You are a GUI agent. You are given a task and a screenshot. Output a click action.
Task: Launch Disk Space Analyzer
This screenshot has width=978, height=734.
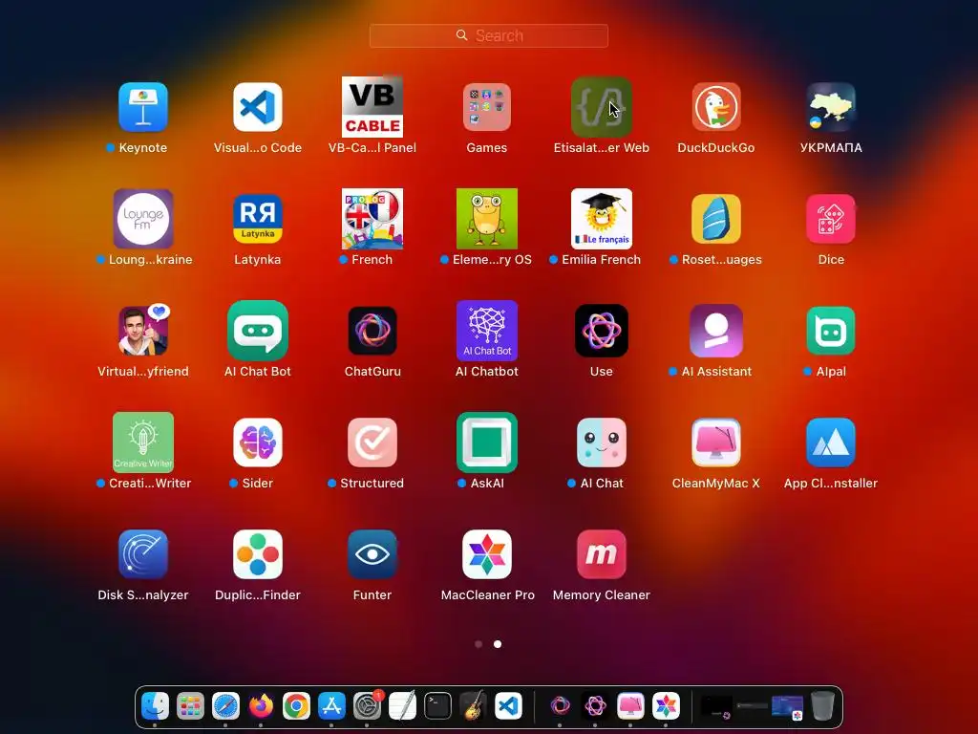143,554
